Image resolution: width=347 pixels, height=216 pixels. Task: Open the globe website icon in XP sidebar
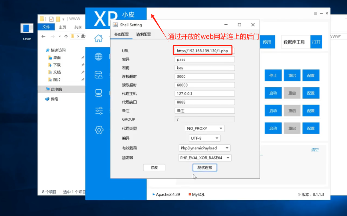click(99, 56)
